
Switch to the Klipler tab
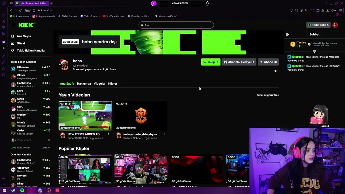click(113, 84)
